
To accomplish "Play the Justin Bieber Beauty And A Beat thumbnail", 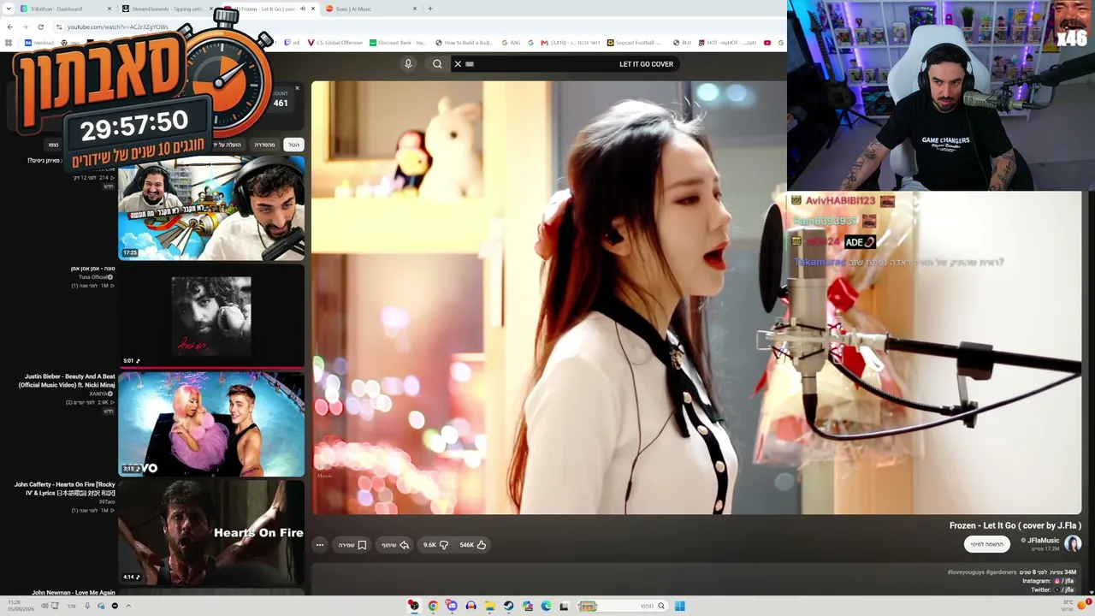I will click(211, 423).
